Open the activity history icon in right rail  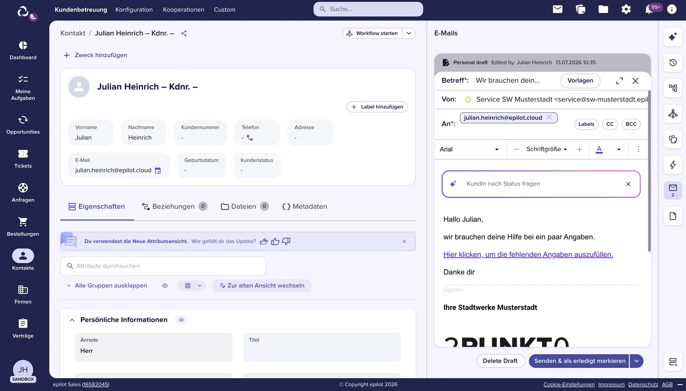(673, 63)
